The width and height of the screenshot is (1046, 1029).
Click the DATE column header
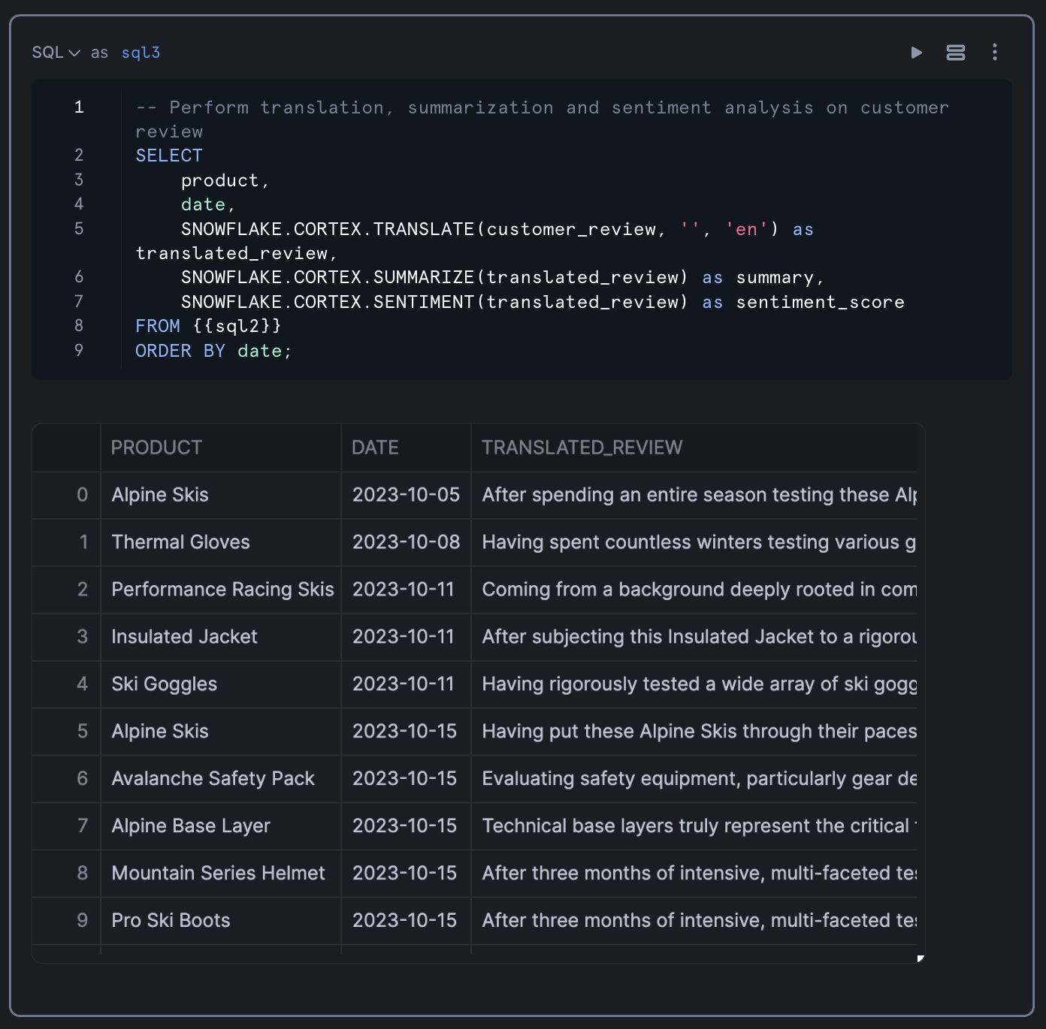pos(375,448)
